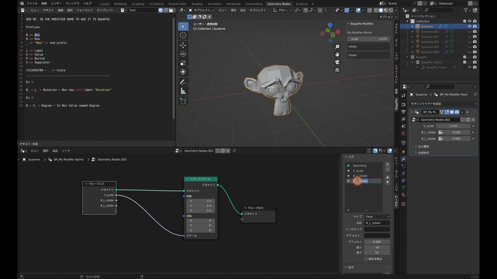Toggle modifier show in render camera button

click(457, 112)
